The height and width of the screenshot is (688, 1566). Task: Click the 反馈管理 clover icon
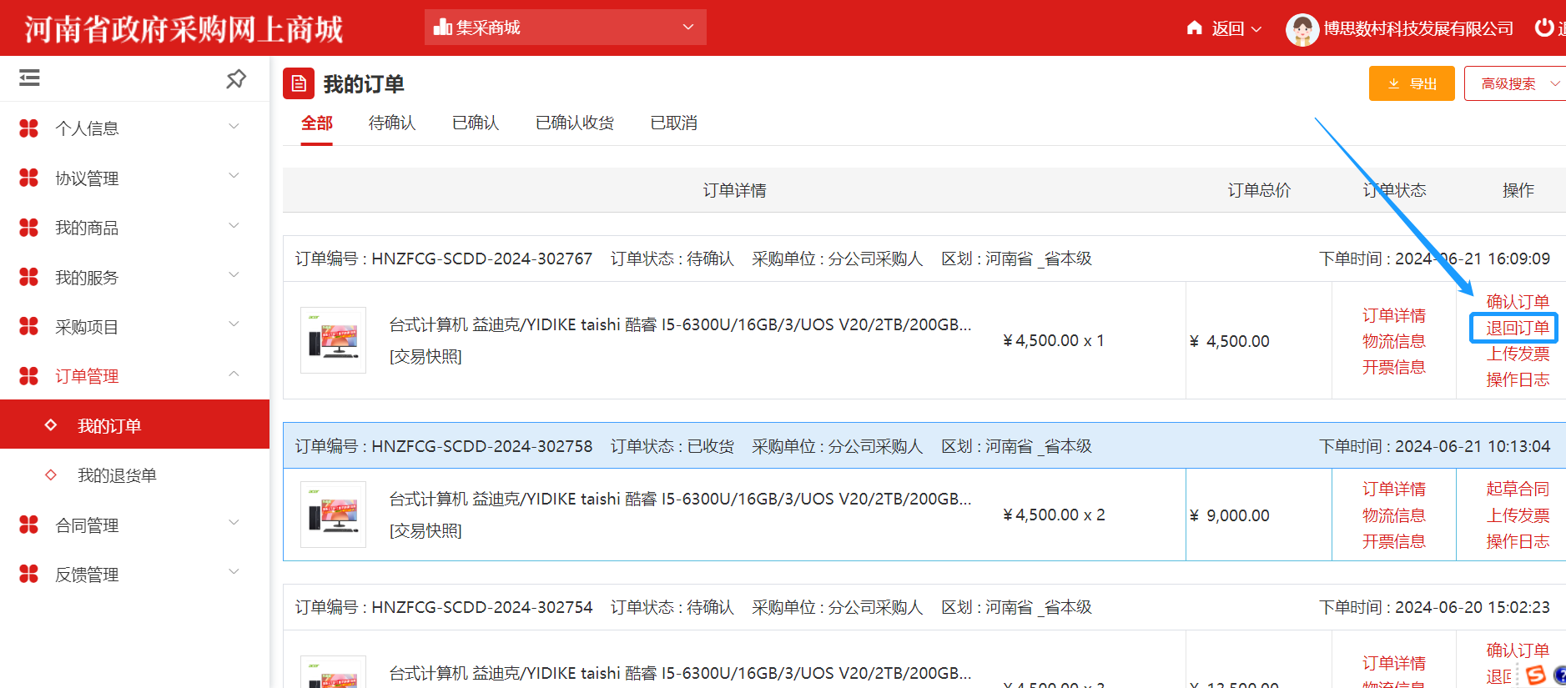29,574
